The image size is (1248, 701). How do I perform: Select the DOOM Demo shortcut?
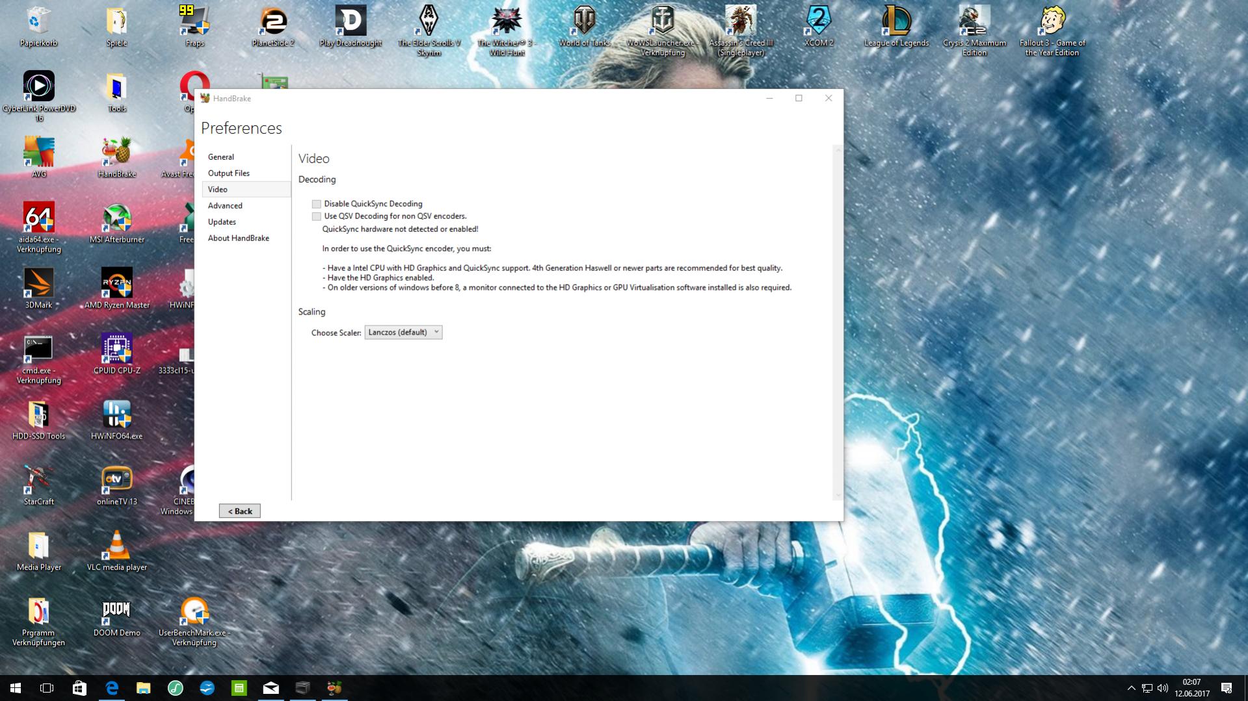pyautogui.click(x=116, y=617)
